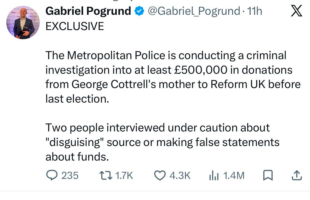Click the Metropolitan Police paragraph text
Screen dimensions: 310x200
(173, 77)
